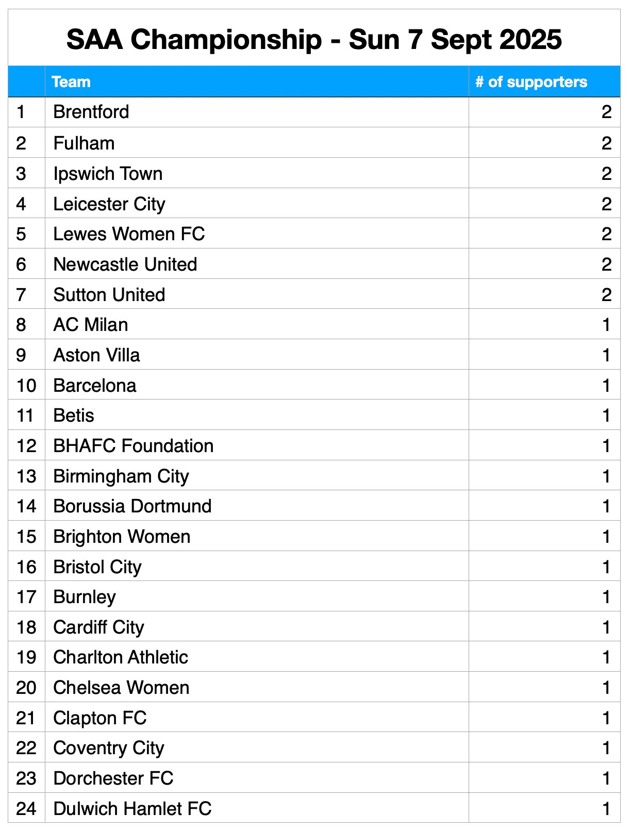This screenshot has height=831, width=630.
Task: Click the supporter count for Clapton FC
Action: pyautogui.click(x=606, y=718)
